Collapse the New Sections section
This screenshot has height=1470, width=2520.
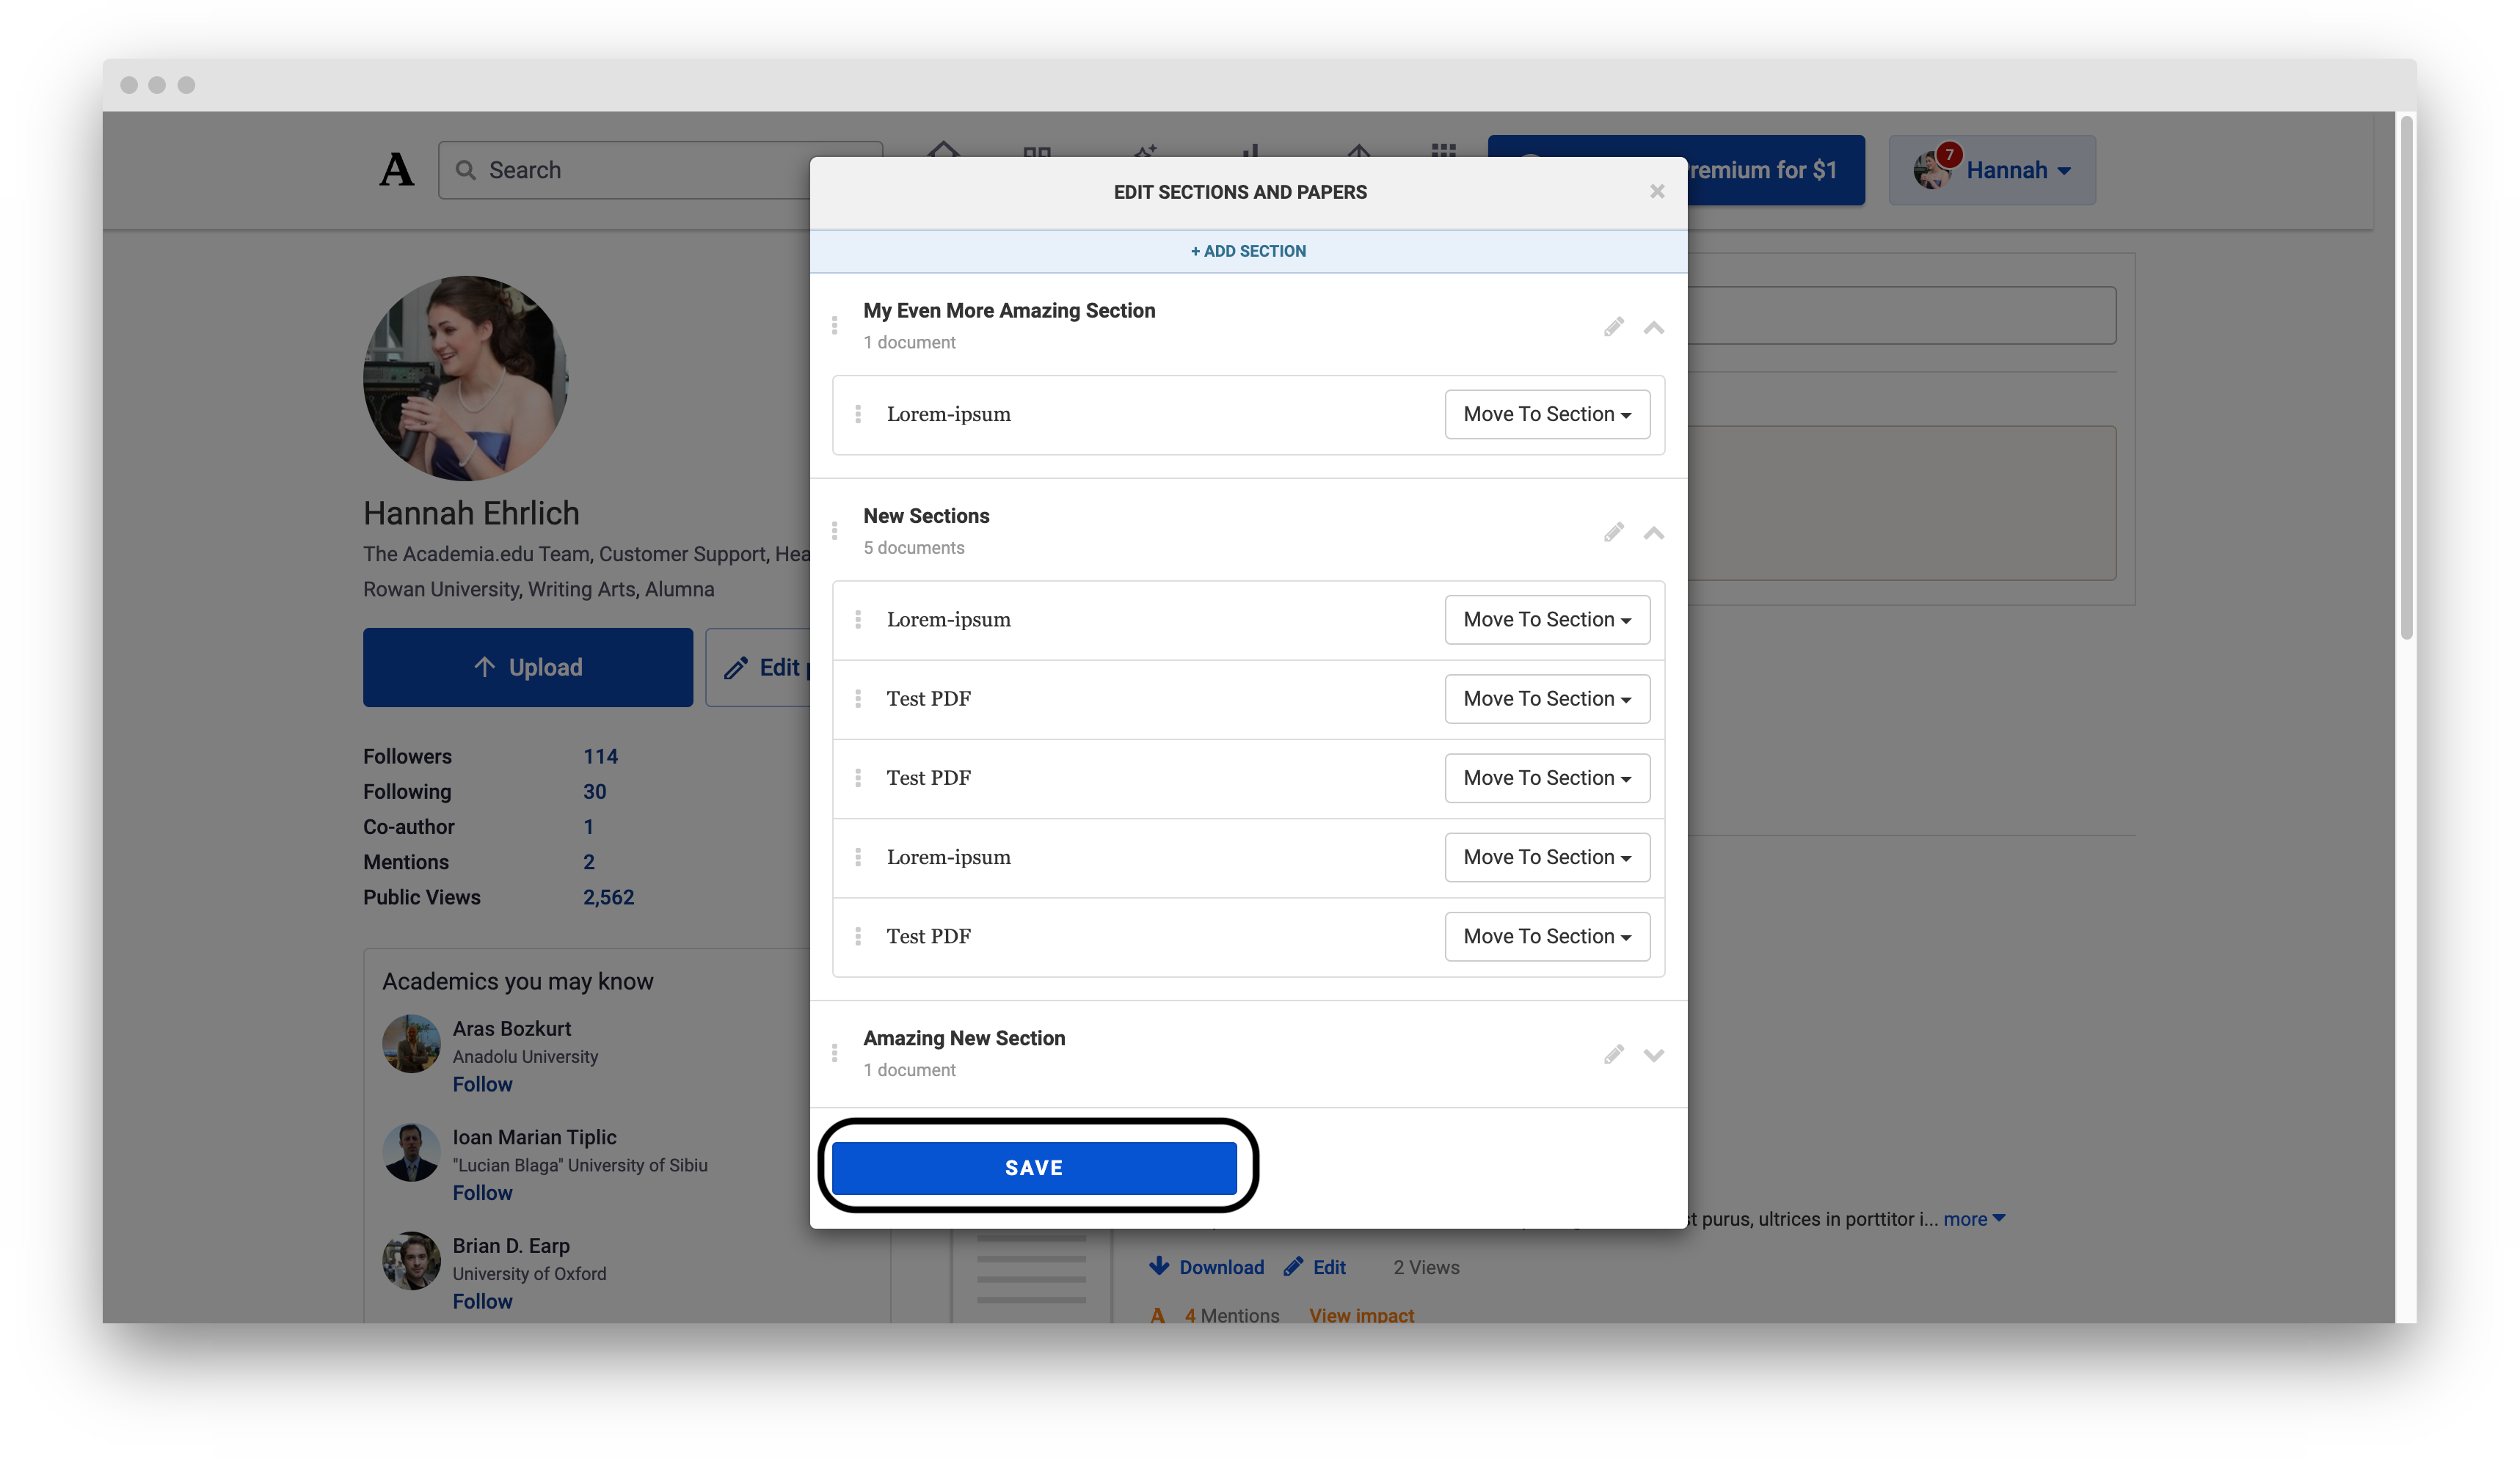point(1654,533)
